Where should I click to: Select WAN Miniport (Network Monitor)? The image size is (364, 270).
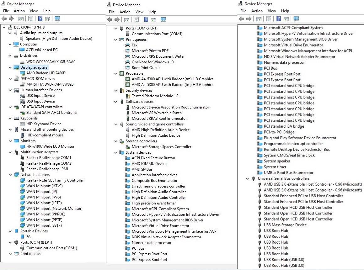pos(54,209)
